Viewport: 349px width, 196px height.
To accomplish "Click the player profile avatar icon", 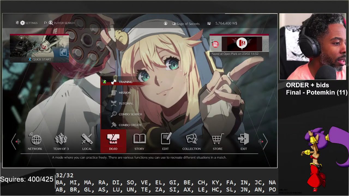I will (166, 23).
